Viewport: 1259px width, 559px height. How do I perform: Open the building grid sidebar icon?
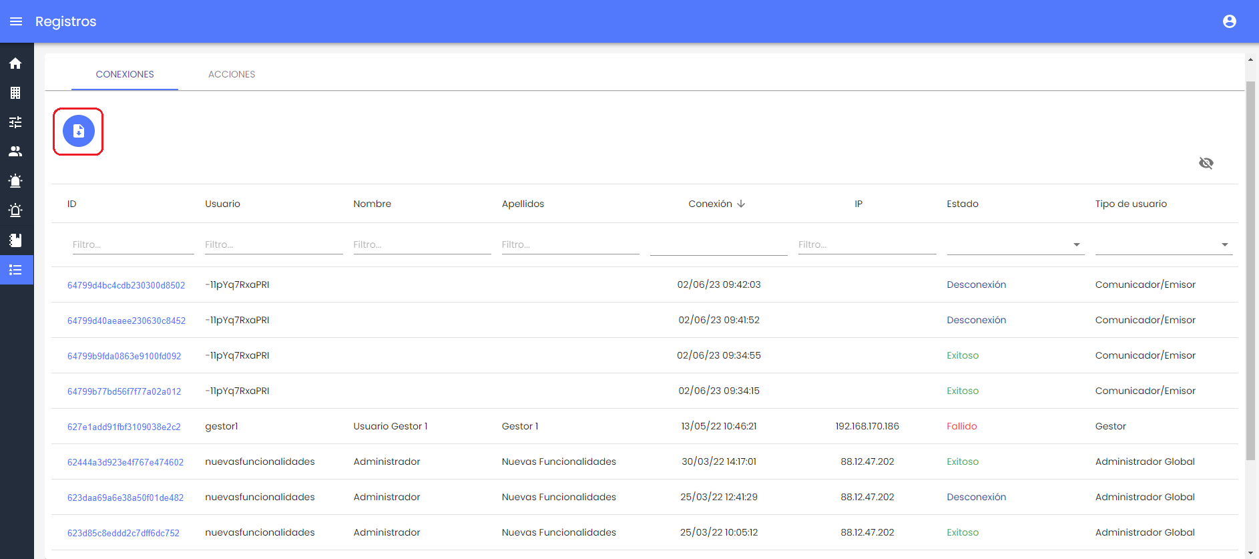point(15,93)
